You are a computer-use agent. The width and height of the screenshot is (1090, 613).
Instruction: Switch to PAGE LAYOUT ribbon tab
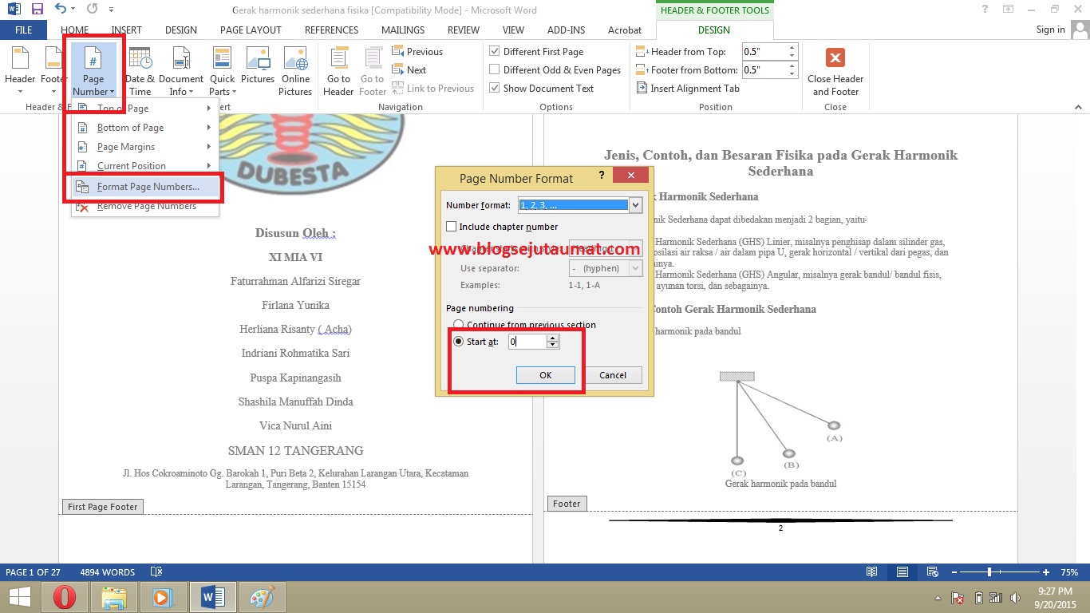coord(251,30)
